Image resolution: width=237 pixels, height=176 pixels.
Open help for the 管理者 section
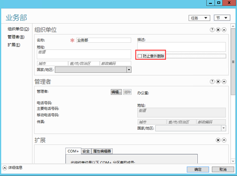212,82
